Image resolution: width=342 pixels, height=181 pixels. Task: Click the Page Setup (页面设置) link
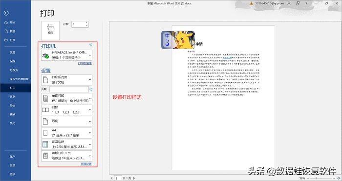click(86, 164)
